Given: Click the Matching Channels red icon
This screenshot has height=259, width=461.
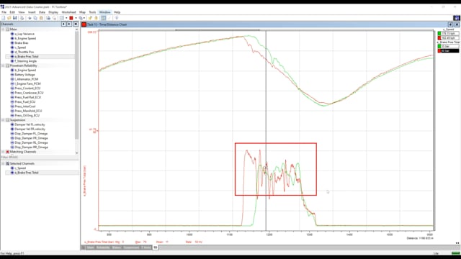Looking at the screenshot, I should coord(8,152).
